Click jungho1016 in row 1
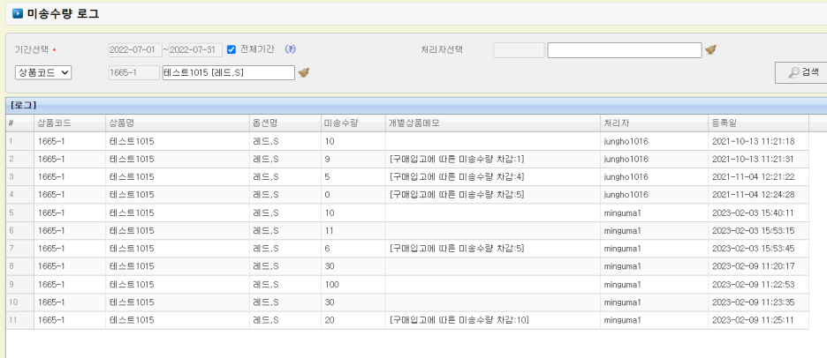827x358 pixels. coord(626,141)
